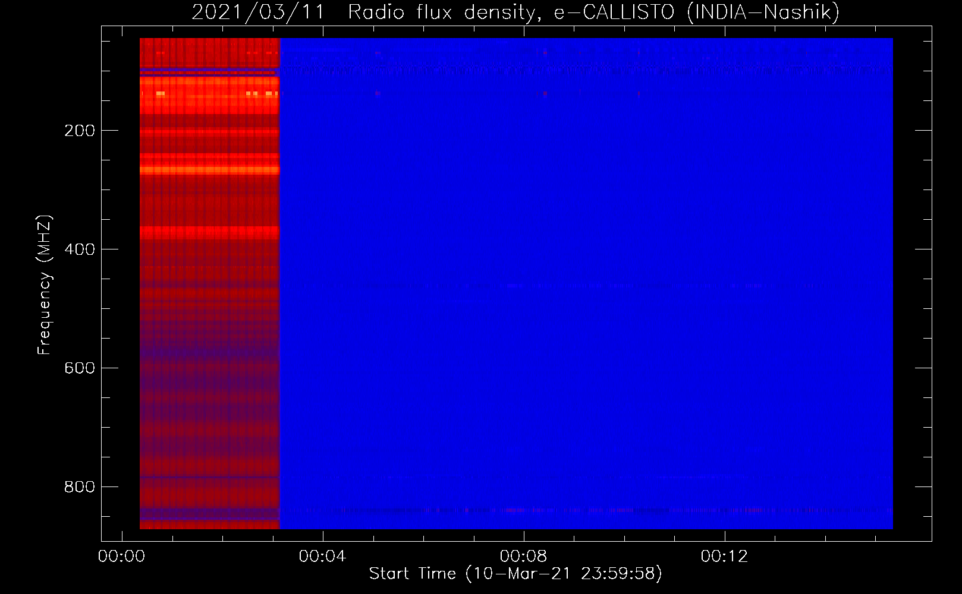Click the '00:00' time axis label
962x594 pixels.
coord(121,557)
